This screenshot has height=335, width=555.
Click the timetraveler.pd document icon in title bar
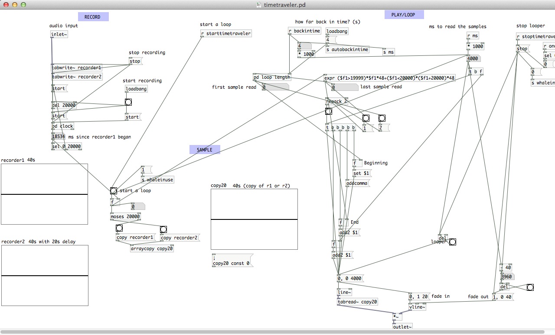259,4
